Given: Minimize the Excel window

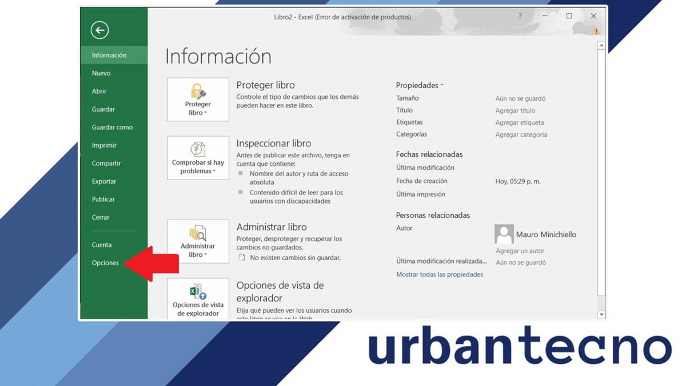Looking at the screenshot, I should click(544, 16).
